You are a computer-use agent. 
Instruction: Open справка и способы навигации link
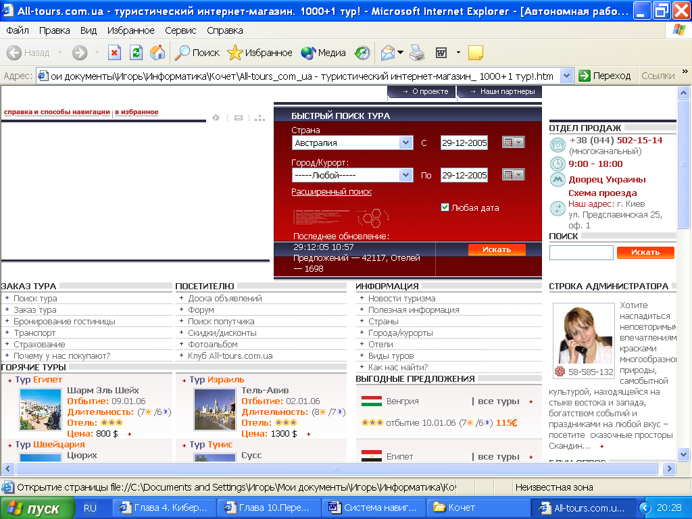(x=57, y=112)
